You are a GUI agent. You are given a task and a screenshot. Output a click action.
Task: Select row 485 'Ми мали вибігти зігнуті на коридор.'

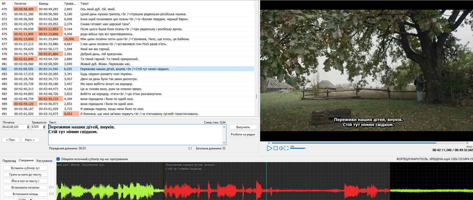click(127, 84)
